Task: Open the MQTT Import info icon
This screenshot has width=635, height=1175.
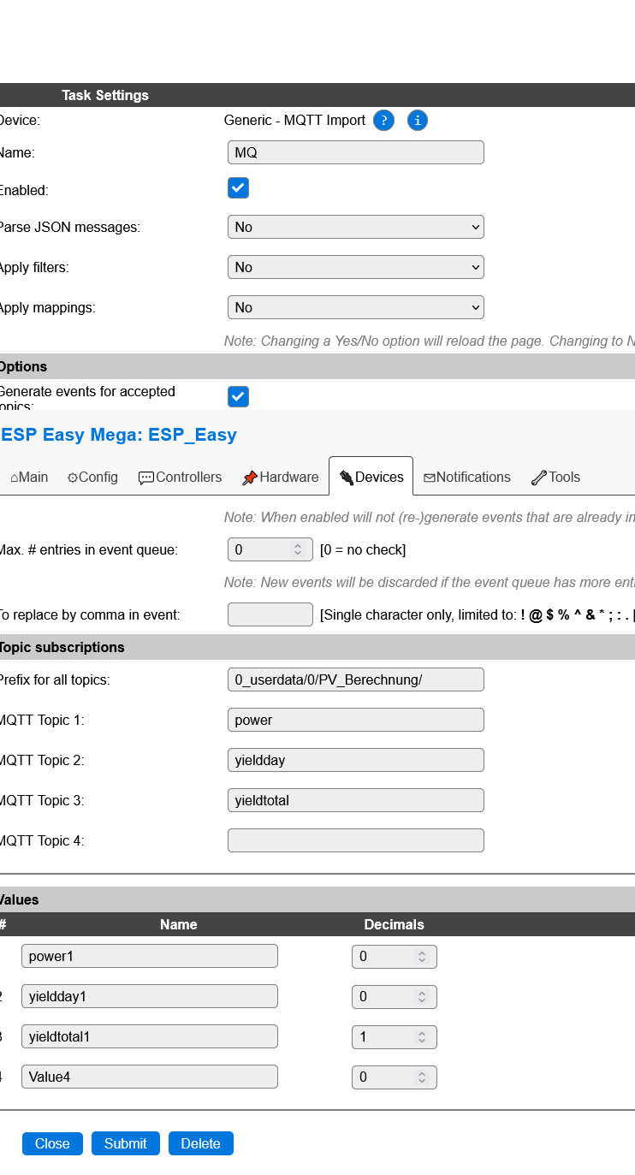Action: coord(417,121)
